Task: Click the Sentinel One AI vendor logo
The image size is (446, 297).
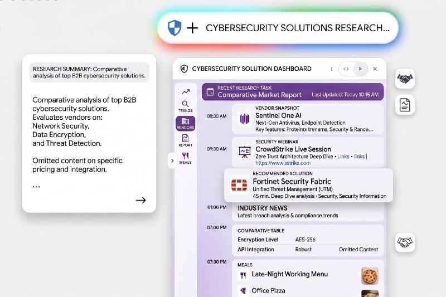Action: [x=244, y=119]
